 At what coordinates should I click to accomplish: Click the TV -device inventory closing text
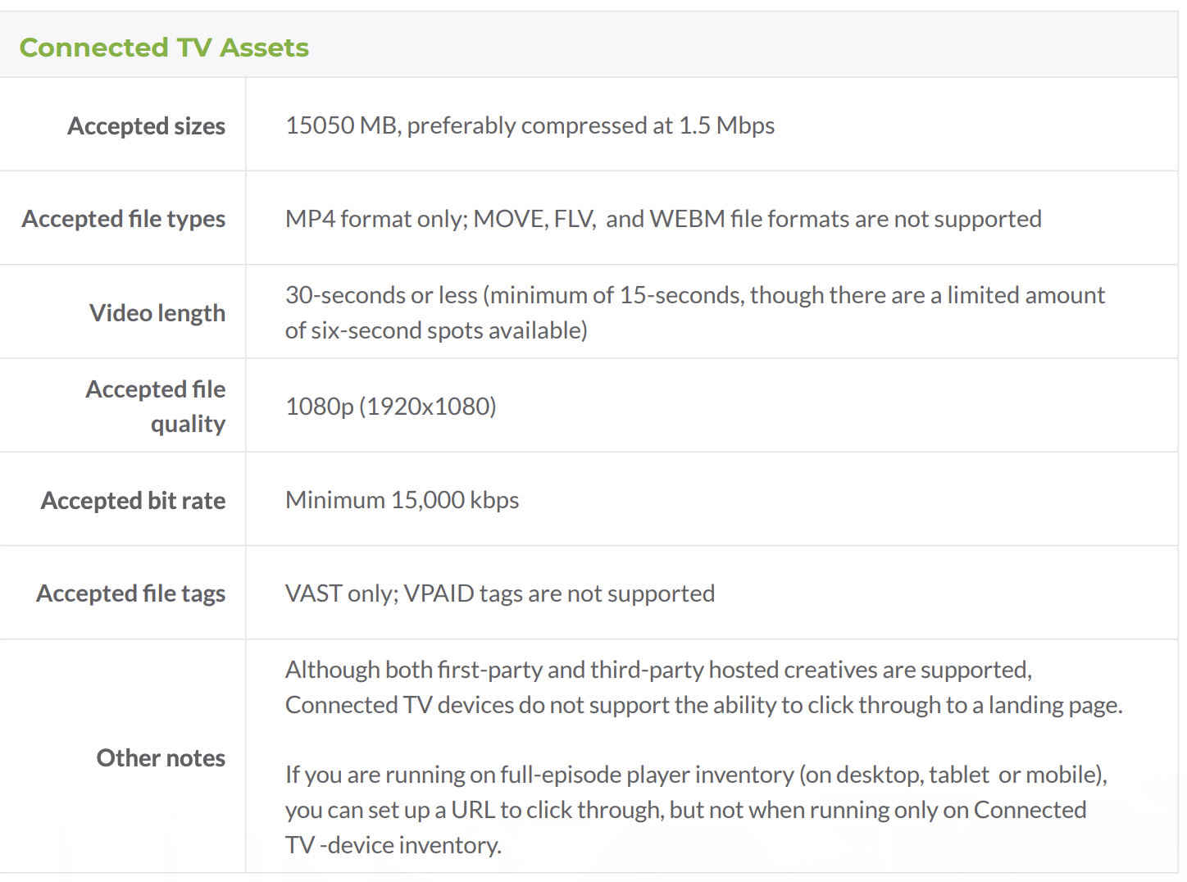pyautogui.click(x=393, y=845)
